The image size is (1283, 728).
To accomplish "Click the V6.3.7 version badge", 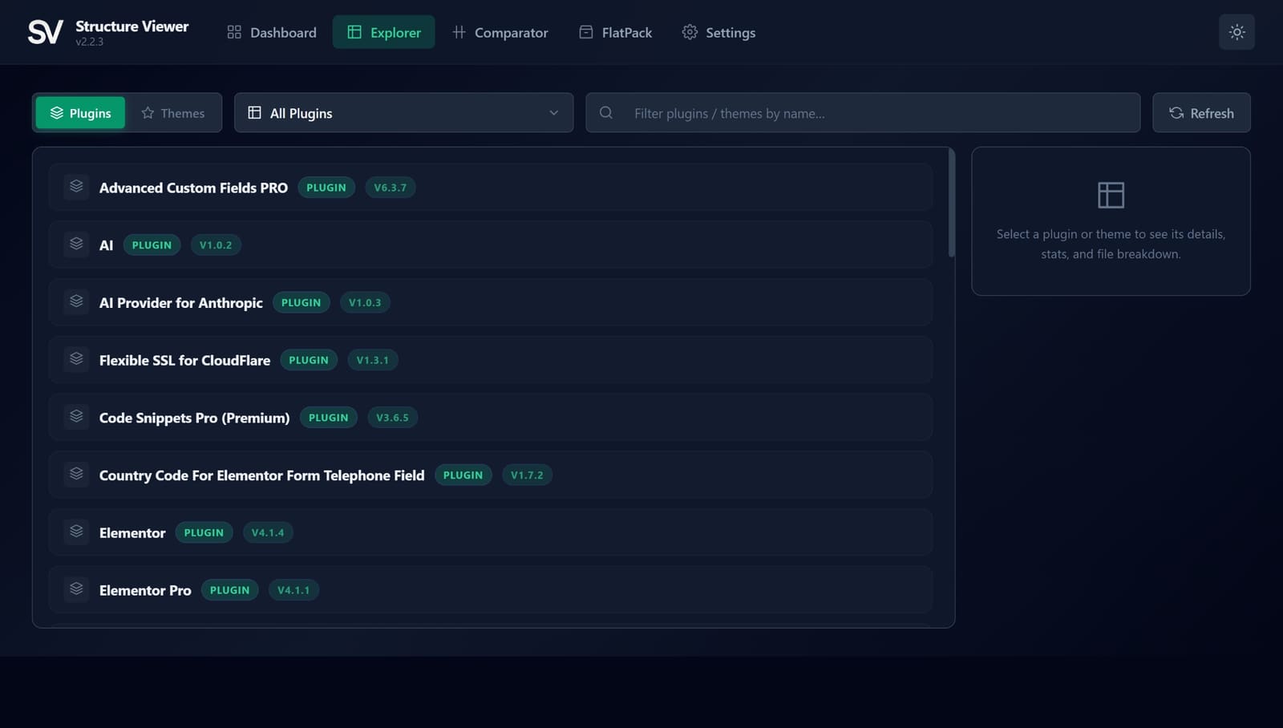I will click(390, 188).
